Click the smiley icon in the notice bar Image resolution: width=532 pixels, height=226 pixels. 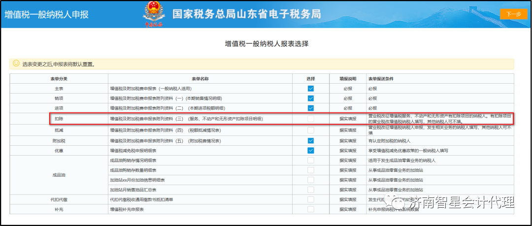[x=16, y=64]
